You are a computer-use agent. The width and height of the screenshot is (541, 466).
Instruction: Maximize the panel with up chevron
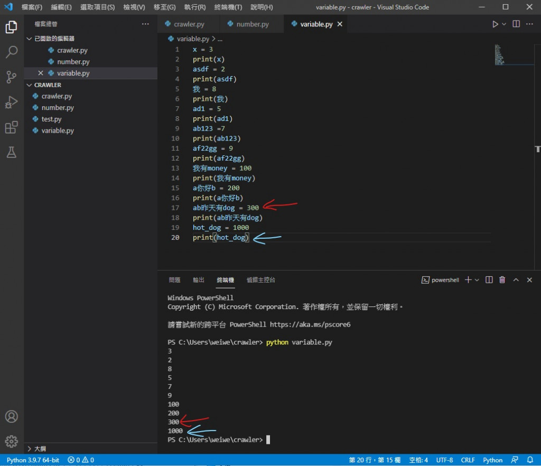click(516, 279)
